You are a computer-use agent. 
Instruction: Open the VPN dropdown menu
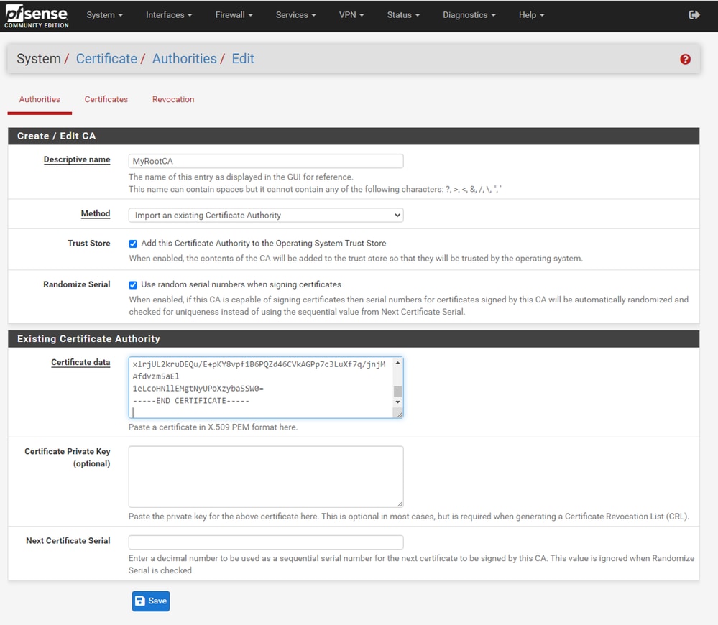(x=351, y=15)
